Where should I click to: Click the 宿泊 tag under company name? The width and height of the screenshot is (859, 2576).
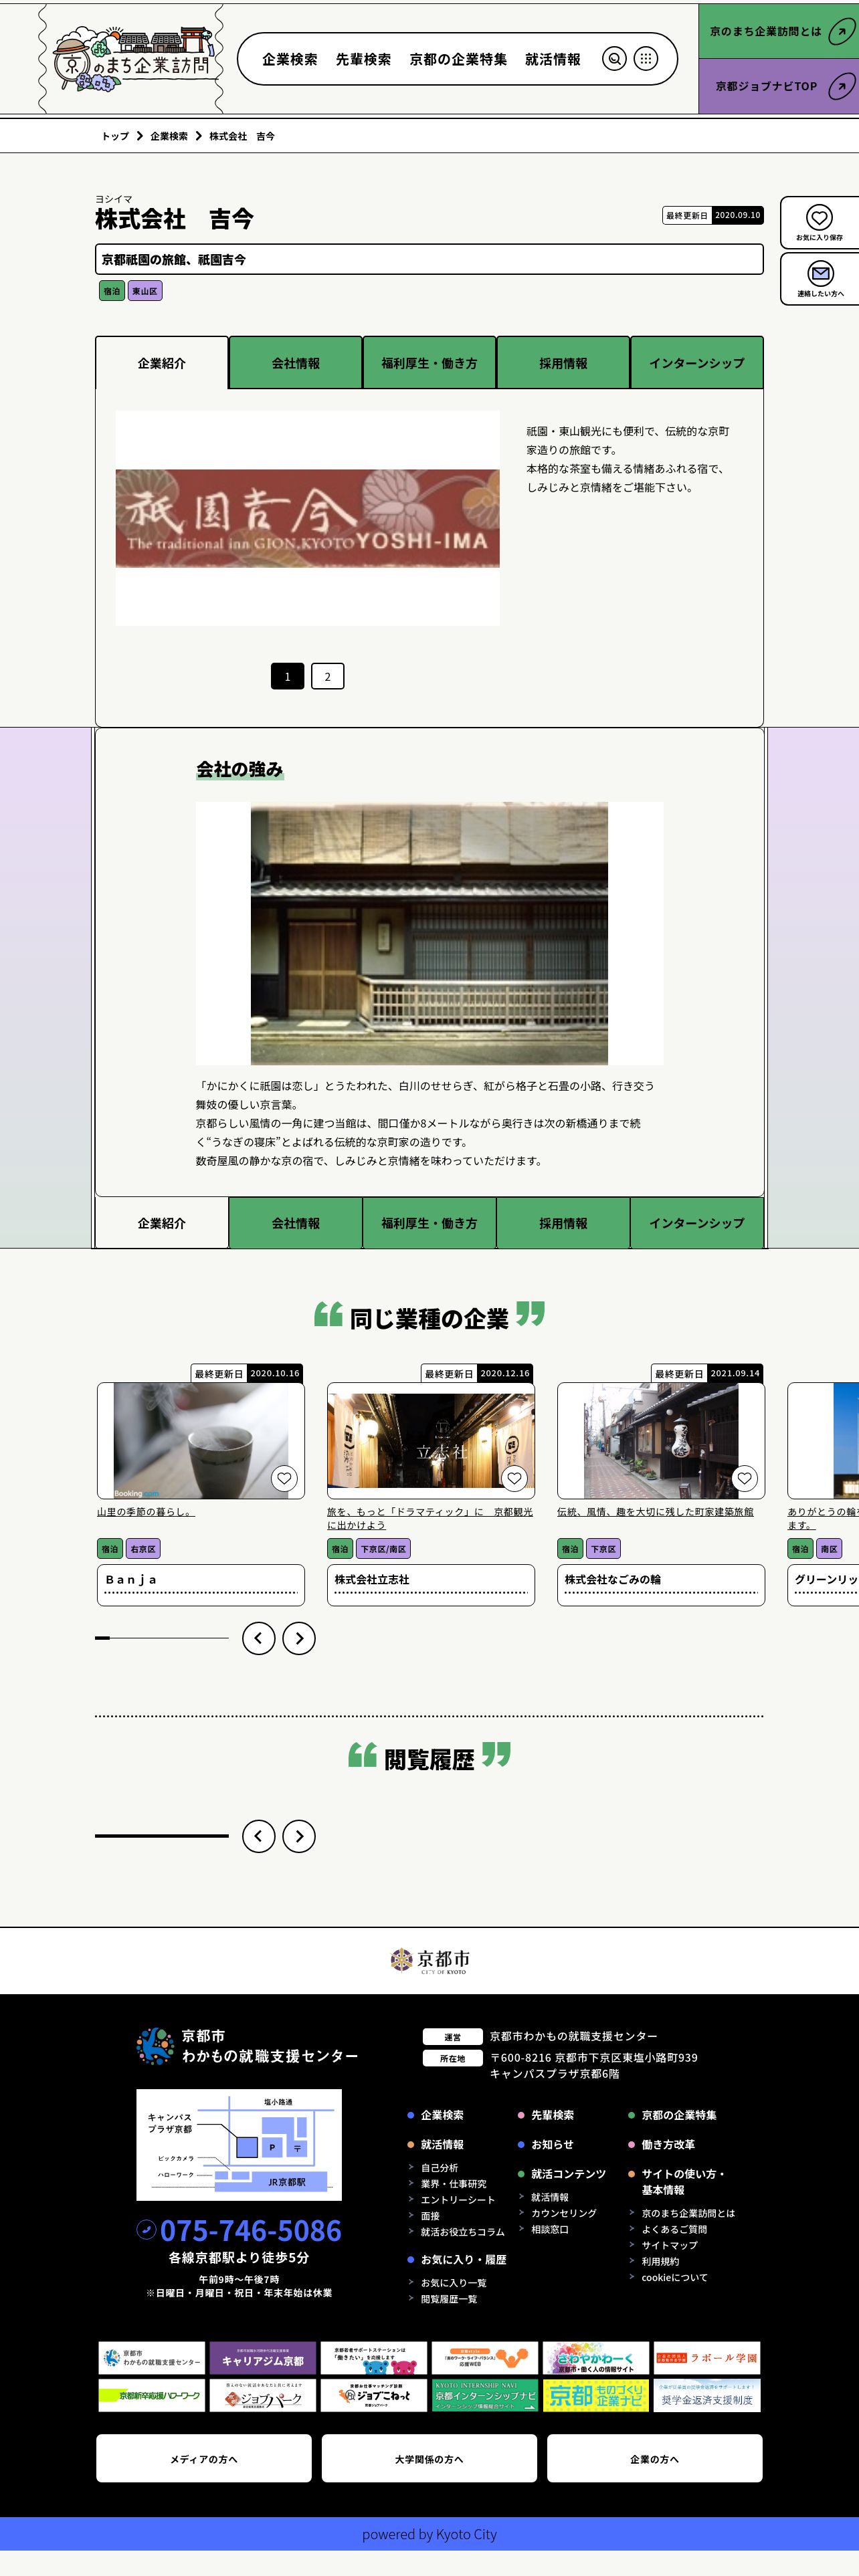click(111, 291)
